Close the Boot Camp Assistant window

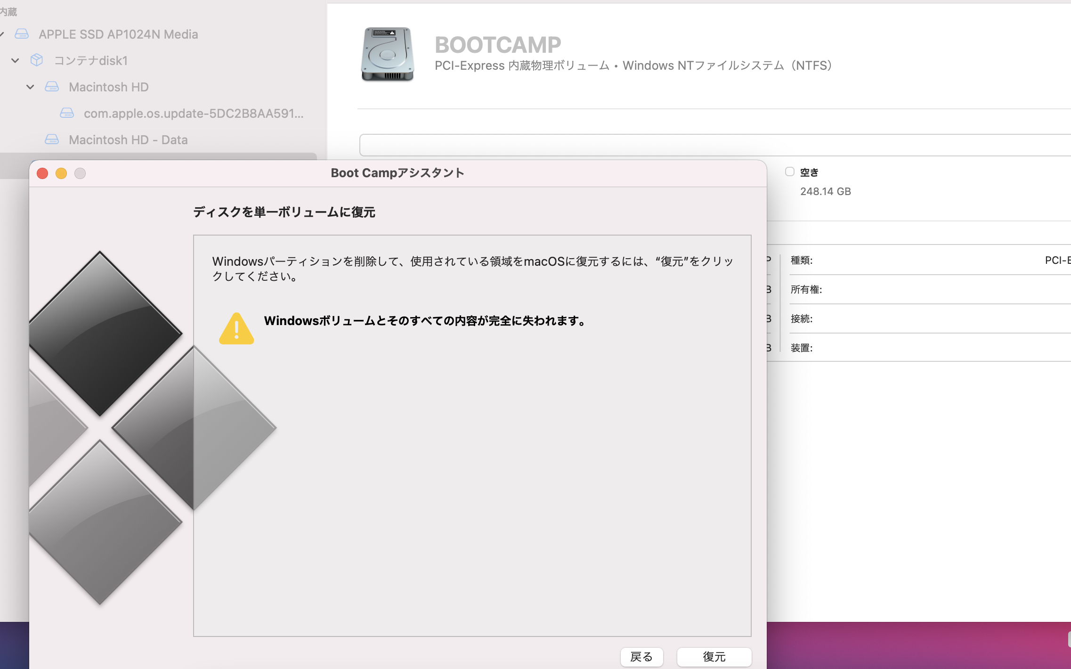42,173
